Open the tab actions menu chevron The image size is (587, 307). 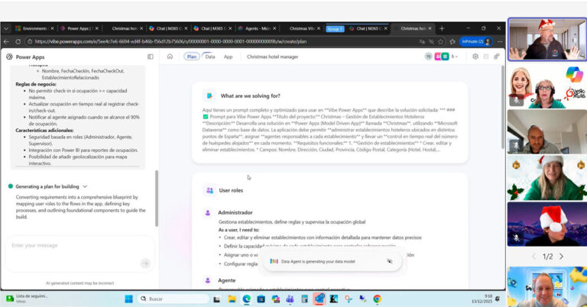point(6,28)
